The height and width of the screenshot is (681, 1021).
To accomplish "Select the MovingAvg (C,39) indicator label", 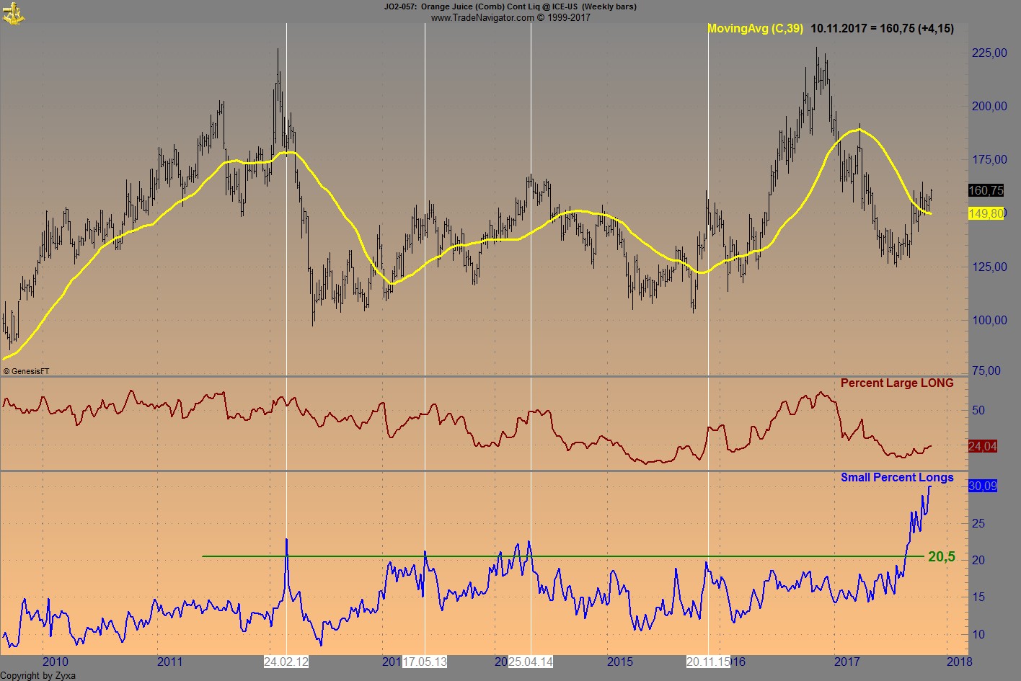I will point(755,29).
